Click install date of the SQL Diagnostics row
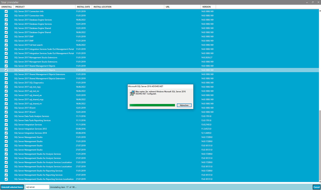321x190 pixels. pos(81,83)
